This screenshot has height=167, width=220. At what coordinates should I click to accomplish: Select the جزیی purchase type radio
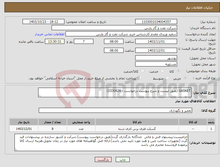[185, 78]
